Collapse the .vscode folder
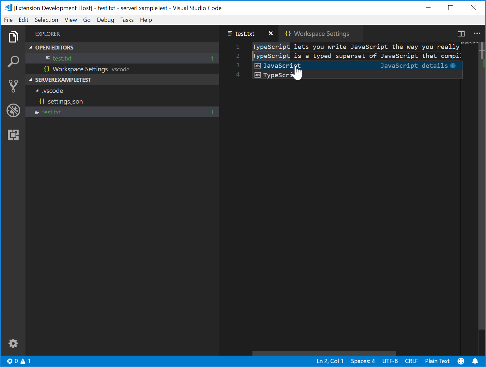Screen dimensions: 486x367 (38, 91)
